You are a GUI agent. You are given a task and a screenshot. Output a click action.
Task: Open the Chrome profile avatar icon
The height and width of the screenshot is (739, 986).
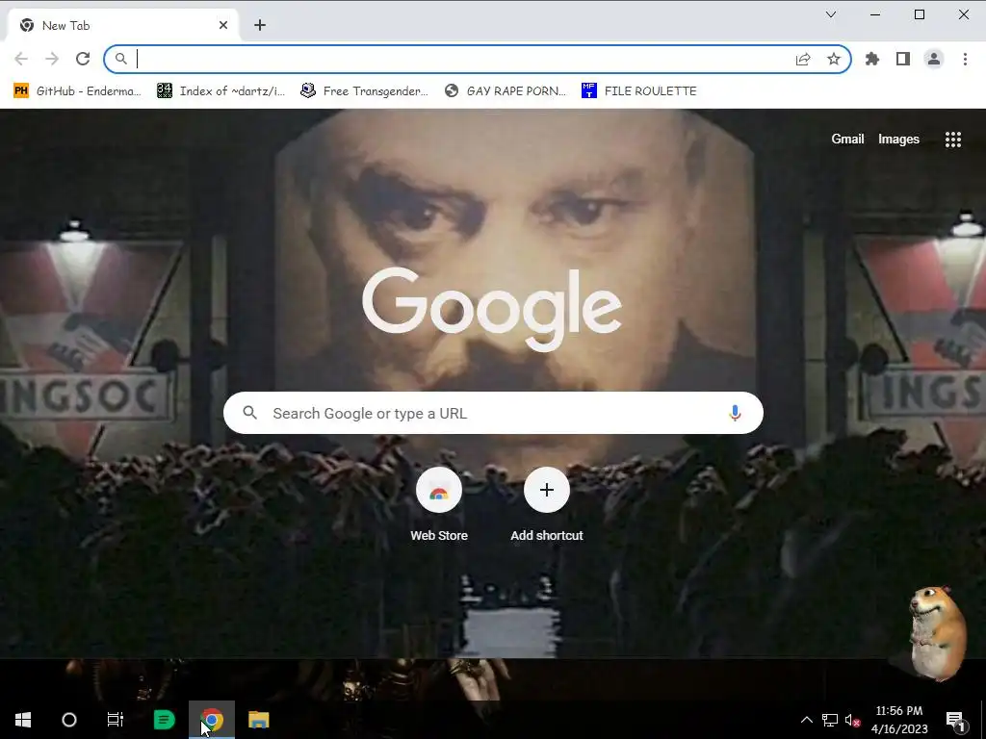tap(934, 59)
